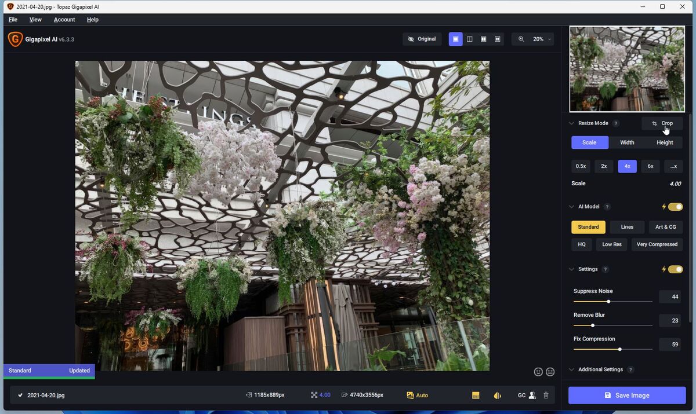The width and height of the screenshot is (696, 414).
Task: Open the File menu
Action: point(13,20)
